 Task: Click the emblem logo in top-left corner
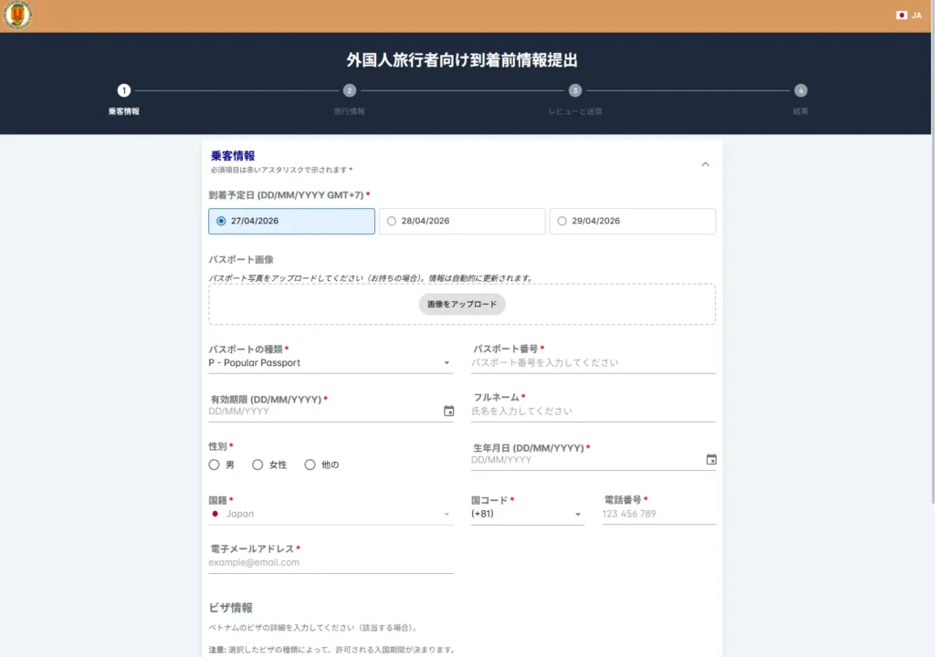[17, 16]
